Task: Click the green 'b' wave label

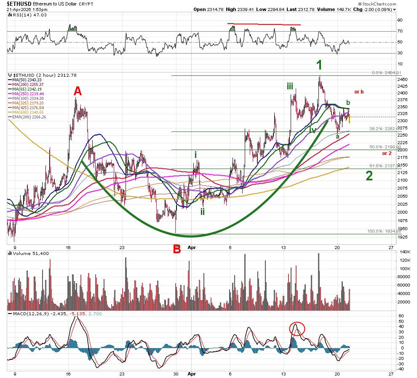Action: tap(348, 103)
